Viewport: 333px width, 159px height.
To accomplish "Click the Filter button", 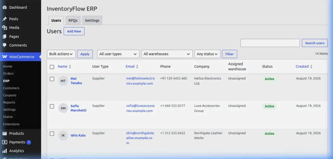I will pos(229,54).
